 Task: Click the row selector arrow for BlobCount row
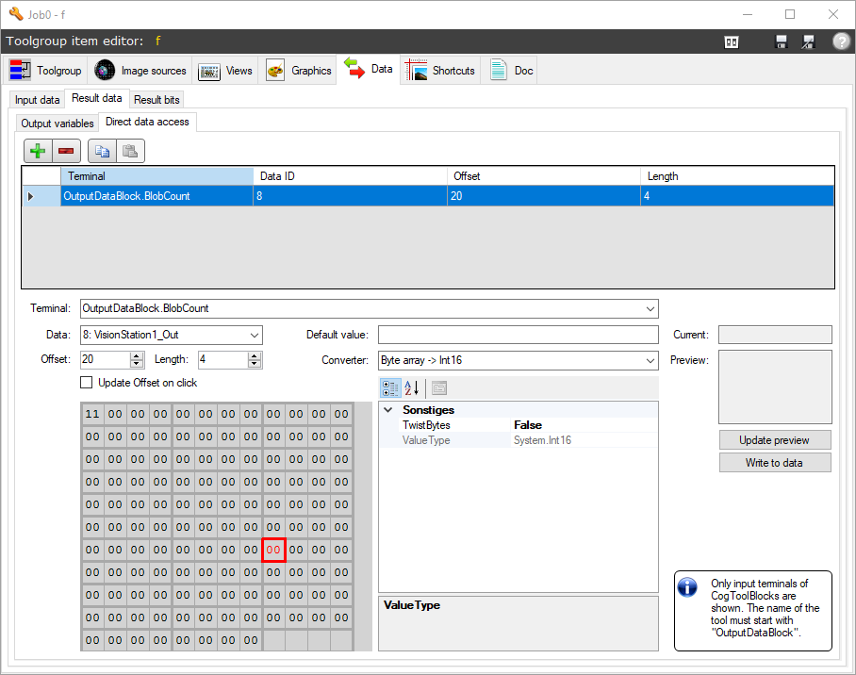click(31, 196)
